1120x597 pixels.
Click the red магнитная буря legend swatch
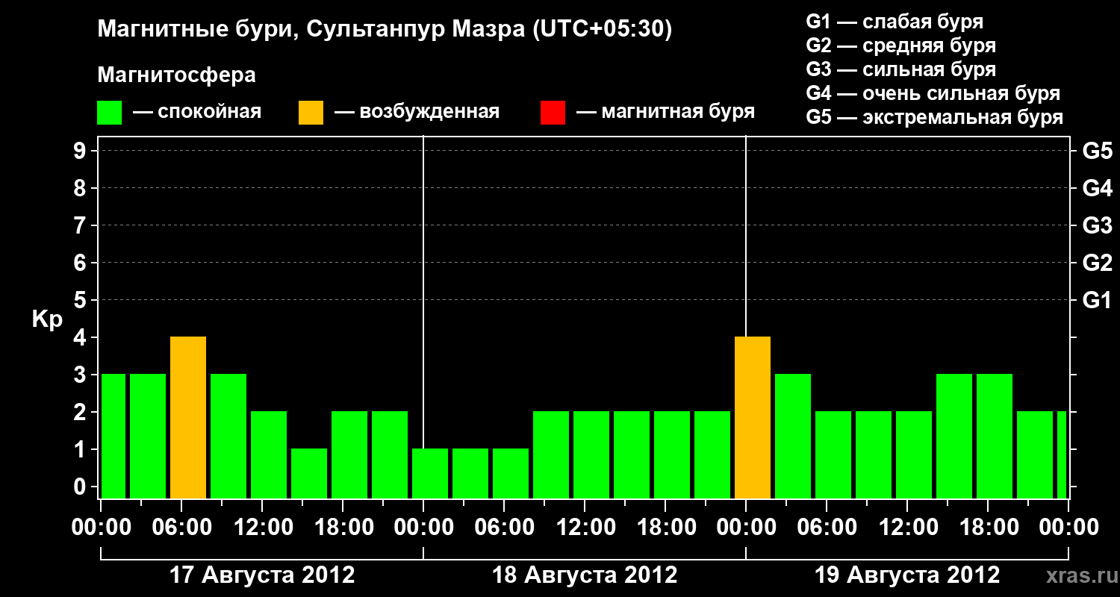click(553, 113)
